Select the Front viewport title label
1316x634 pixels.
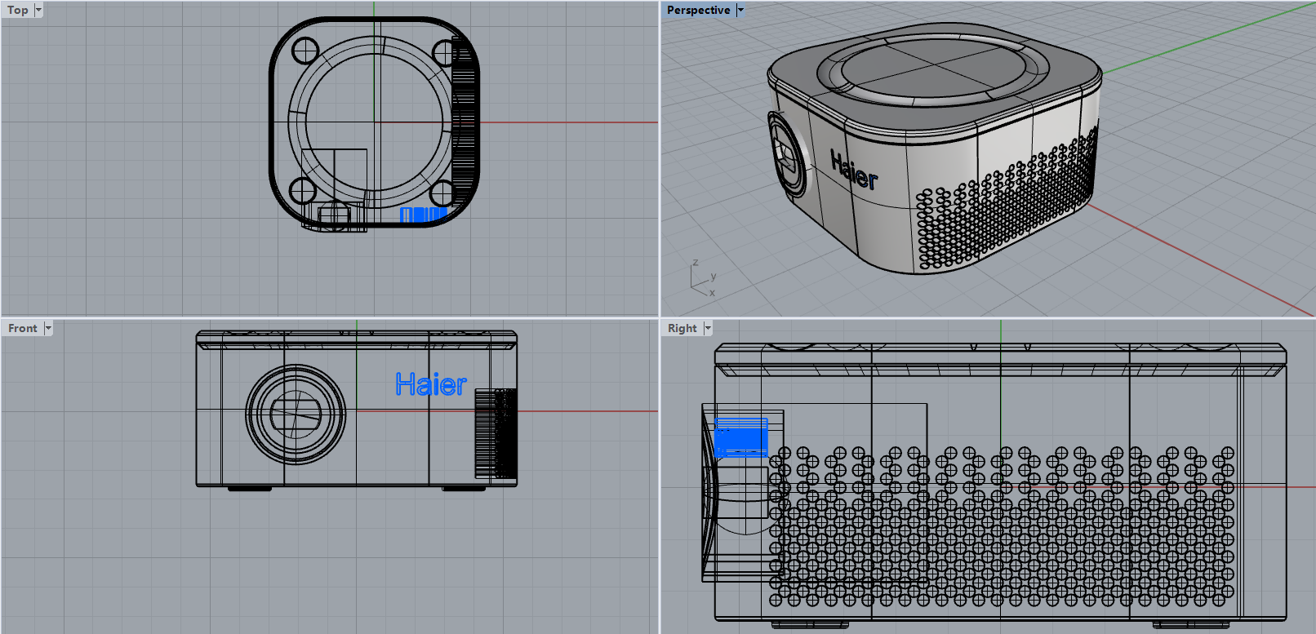(x=23, y=328)
